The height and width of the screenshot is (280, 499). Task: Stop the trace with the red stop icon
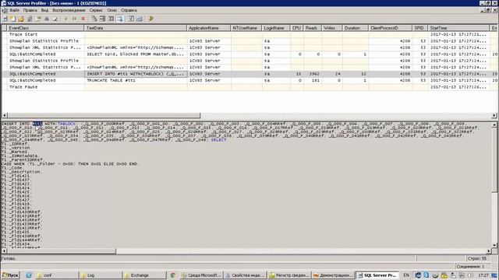[x=83, y=19]
